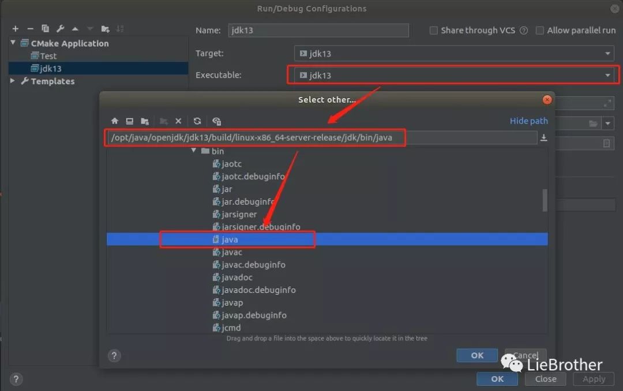Click the file tree vertical scrollbar thumb

point(545,200)
